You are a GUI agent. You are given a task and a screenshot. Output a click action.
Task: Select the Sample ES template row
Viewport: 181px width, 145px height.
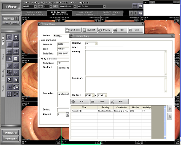coord(111,111)
